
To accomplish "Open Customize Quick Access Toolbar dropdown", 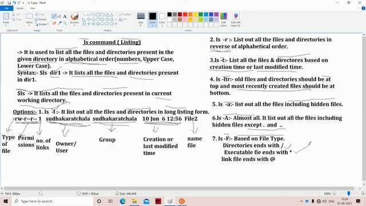I will [x=23, y=3].
